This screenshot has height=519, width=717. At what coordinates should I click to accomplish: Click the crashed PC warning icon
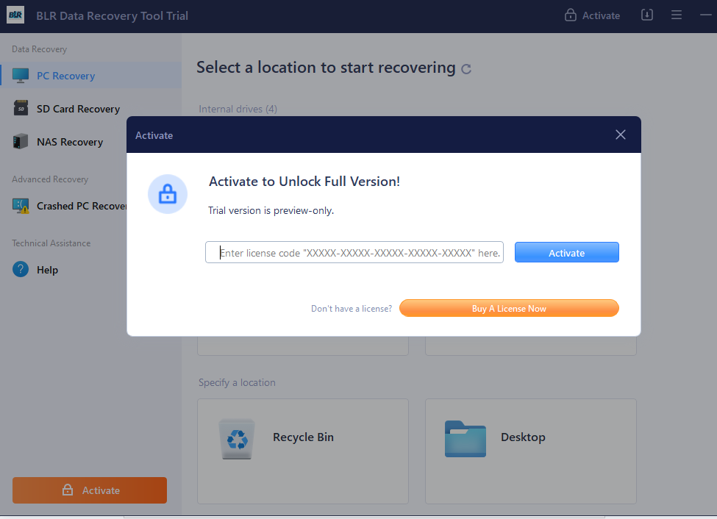coord(21,207)
